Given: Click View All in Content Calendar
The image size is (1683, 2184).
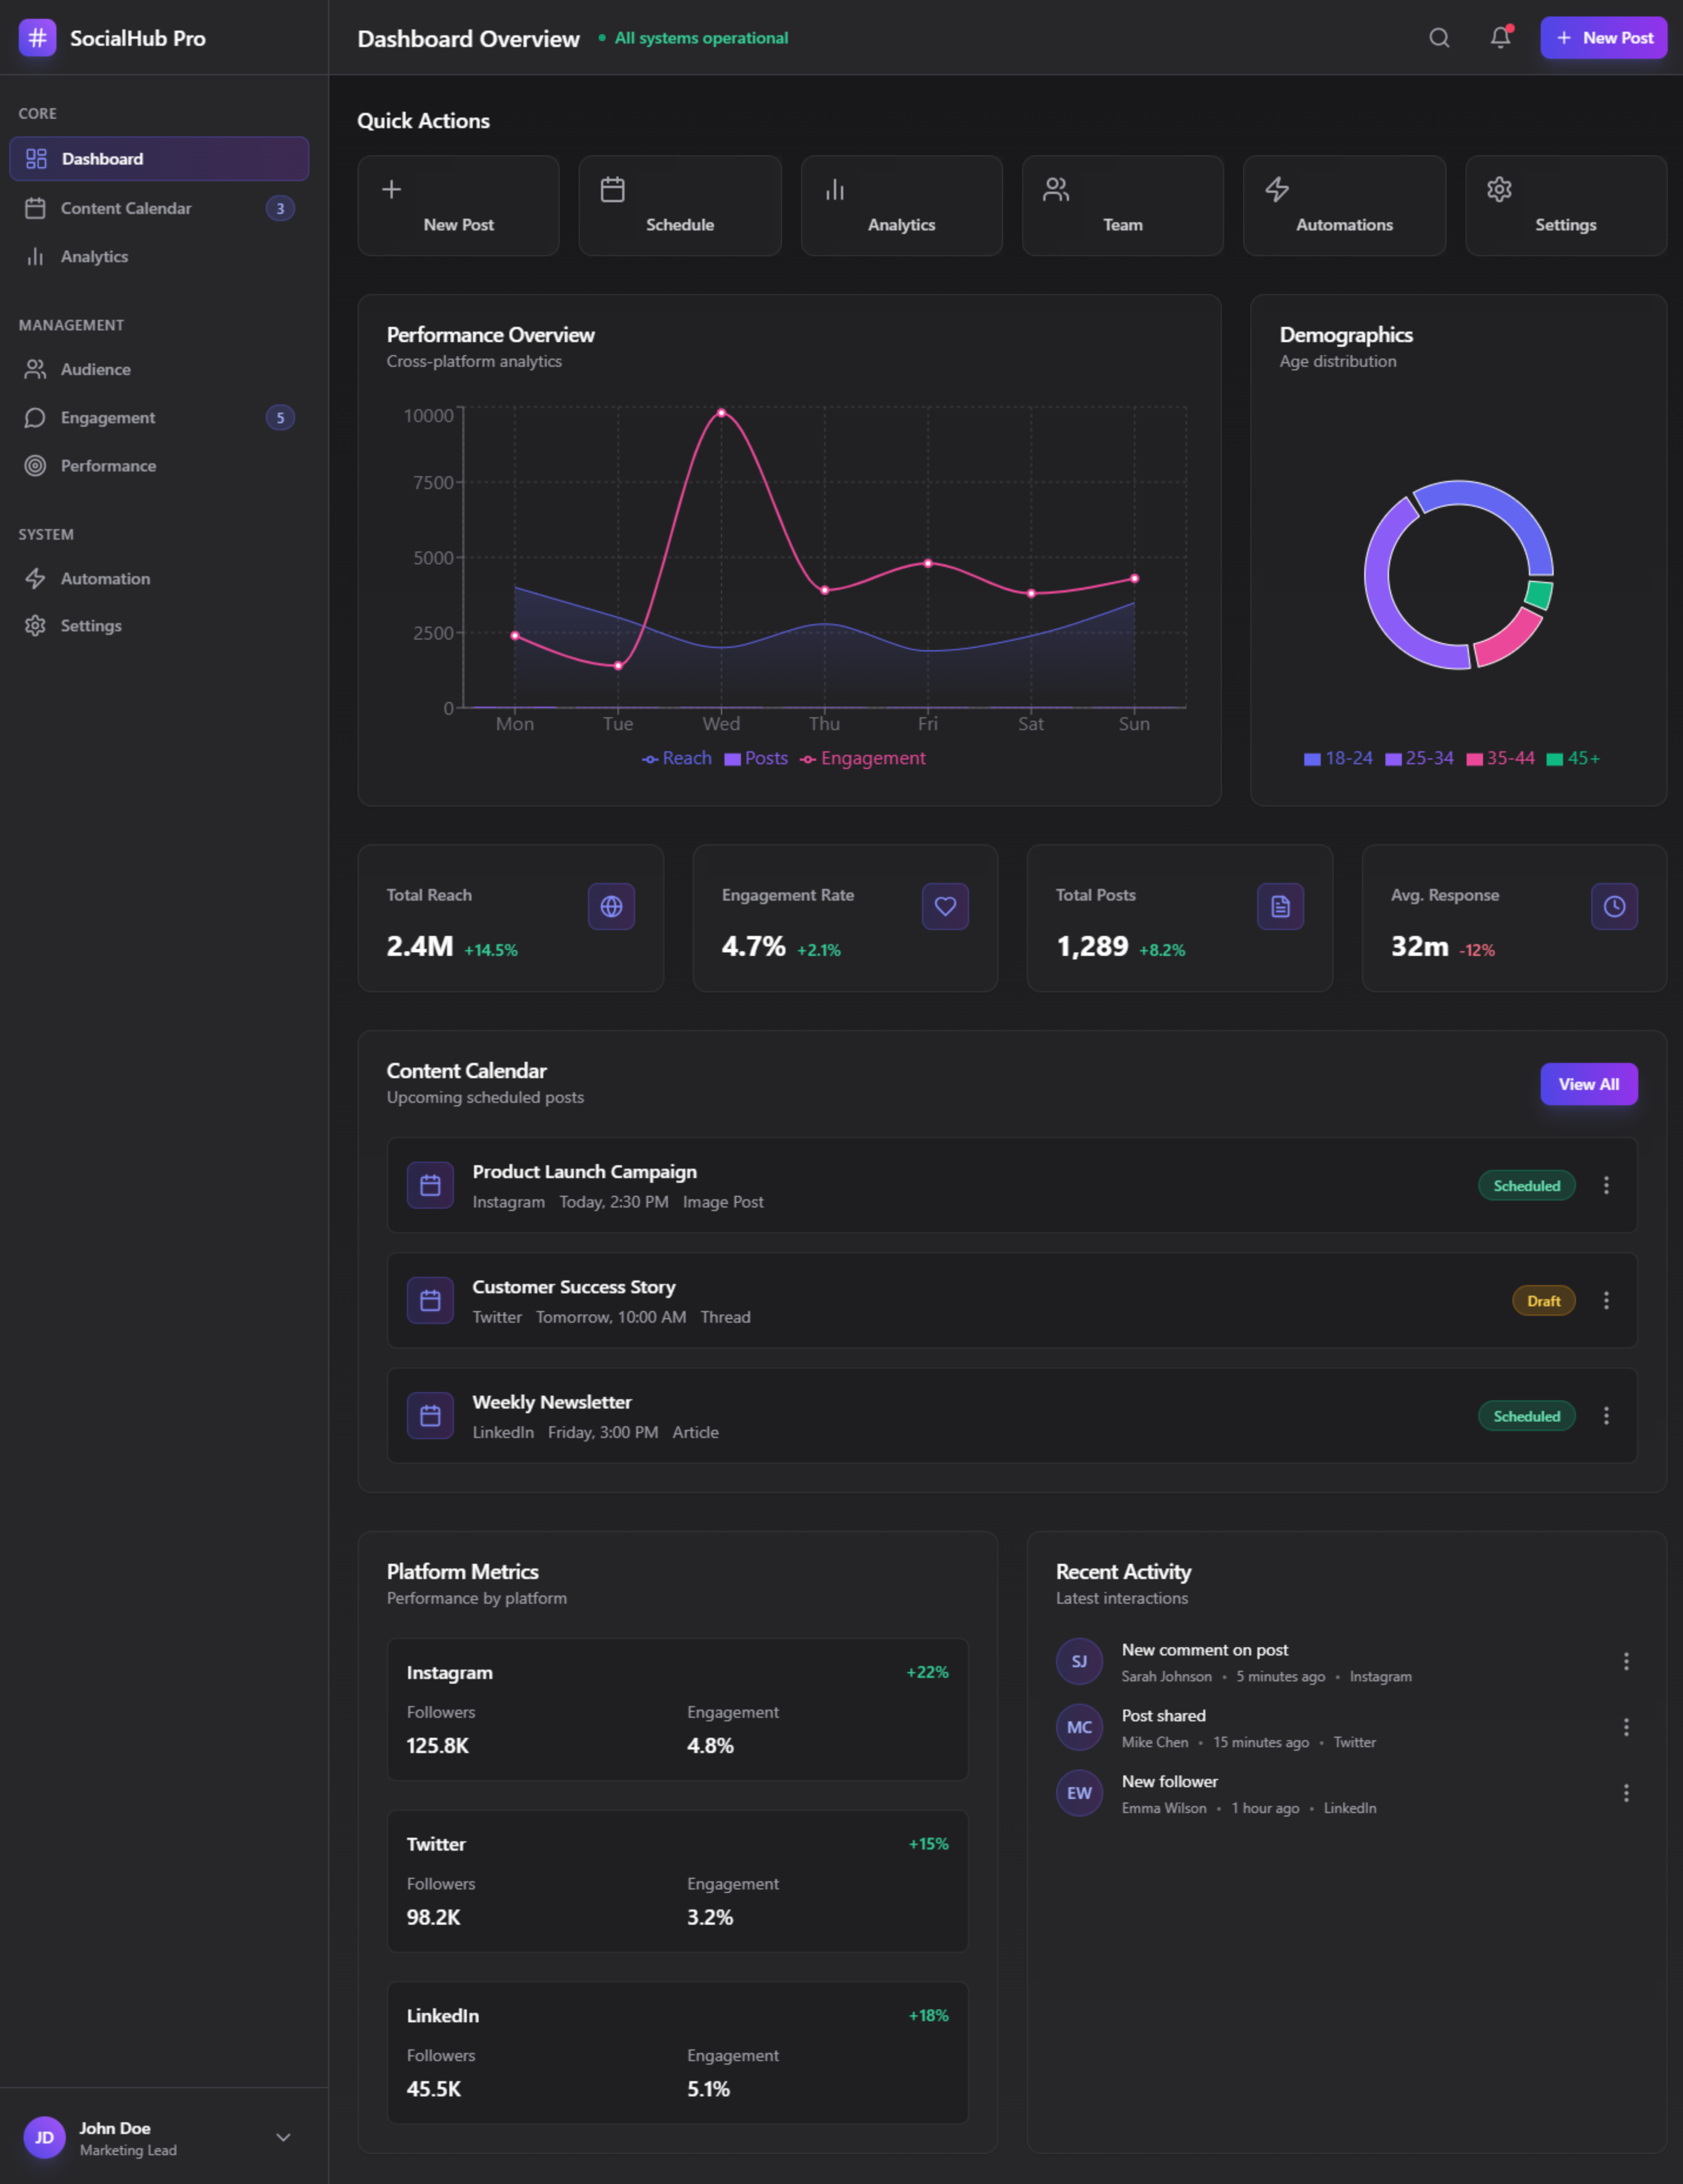Looking at the screenshot, I should (x=1589, y=1084).
